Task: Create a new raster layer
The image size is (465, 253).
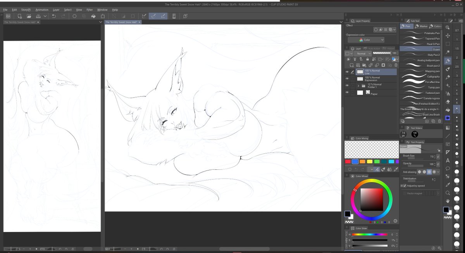Action: coord(351,65)
